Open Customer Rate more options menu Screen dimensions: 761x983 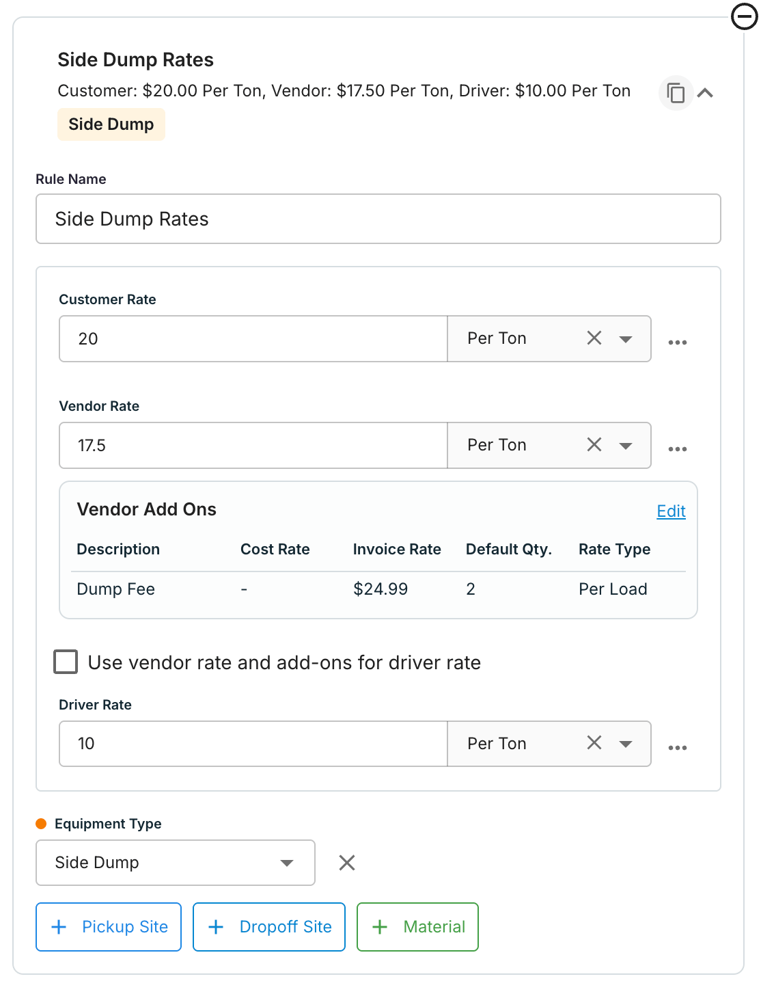pos(678,342)
